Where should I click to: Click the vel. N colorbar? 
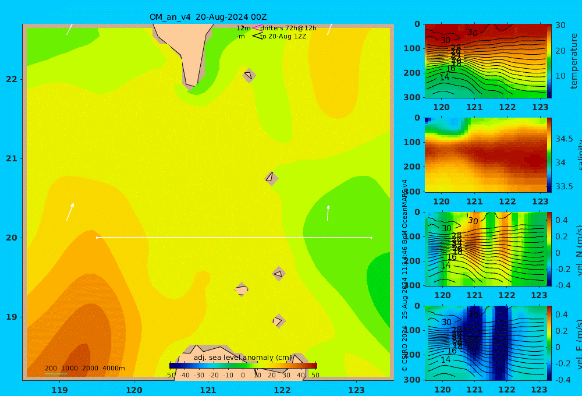tap(549, 249)
